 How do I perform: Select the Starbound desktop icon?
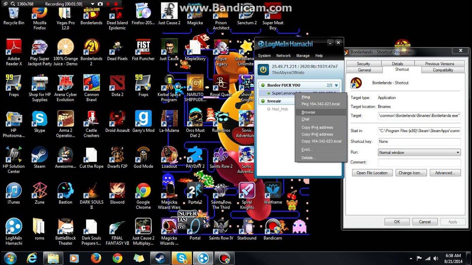(247, 229)
